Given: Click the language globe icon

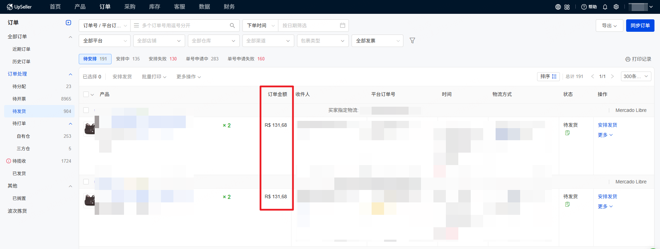Looking at the screenshot, I should pos(558,7).
